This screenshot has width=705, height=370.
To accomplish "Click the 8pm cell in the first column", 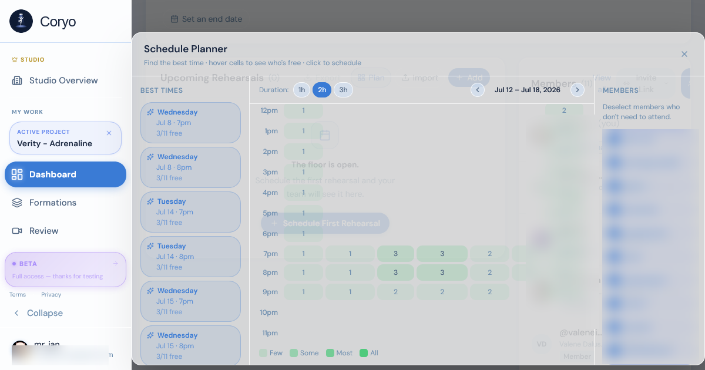I will [304, 273].
